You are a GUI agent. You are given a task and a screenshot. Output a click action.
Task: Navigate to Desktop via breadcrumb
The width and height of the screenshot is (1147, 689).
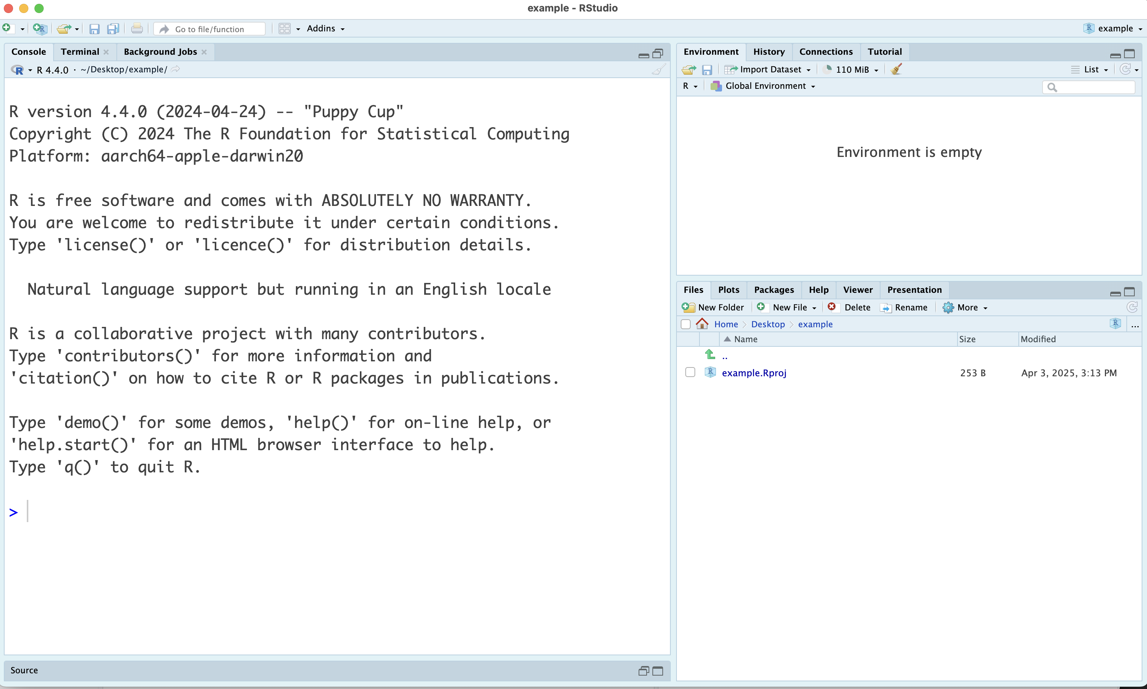(768, 323)
